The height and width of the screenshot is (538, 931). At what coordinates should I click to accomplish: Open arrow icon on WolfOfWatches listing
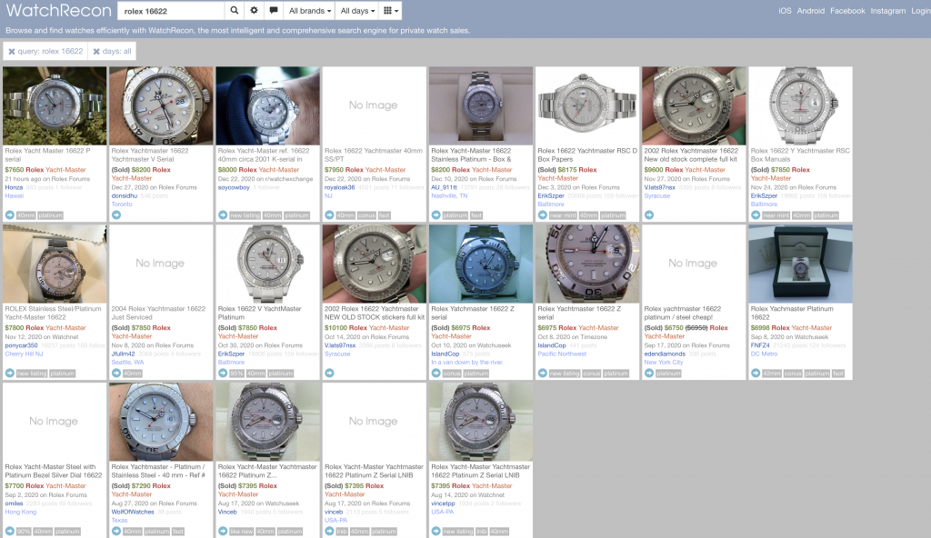[116, 531]
